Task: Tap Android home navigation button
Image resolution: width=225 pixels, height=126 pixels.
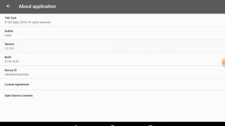Action: coord(112,125)
